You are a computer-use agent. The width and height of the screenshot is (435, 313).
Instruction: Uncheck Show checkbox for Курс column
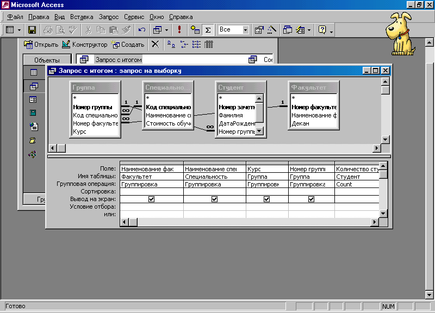click(266, 199)
